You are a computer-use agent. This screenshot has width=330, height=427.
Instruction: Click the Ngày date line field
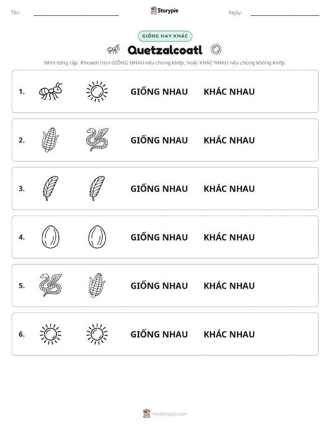pyautogui.click(x=285, y=13)
